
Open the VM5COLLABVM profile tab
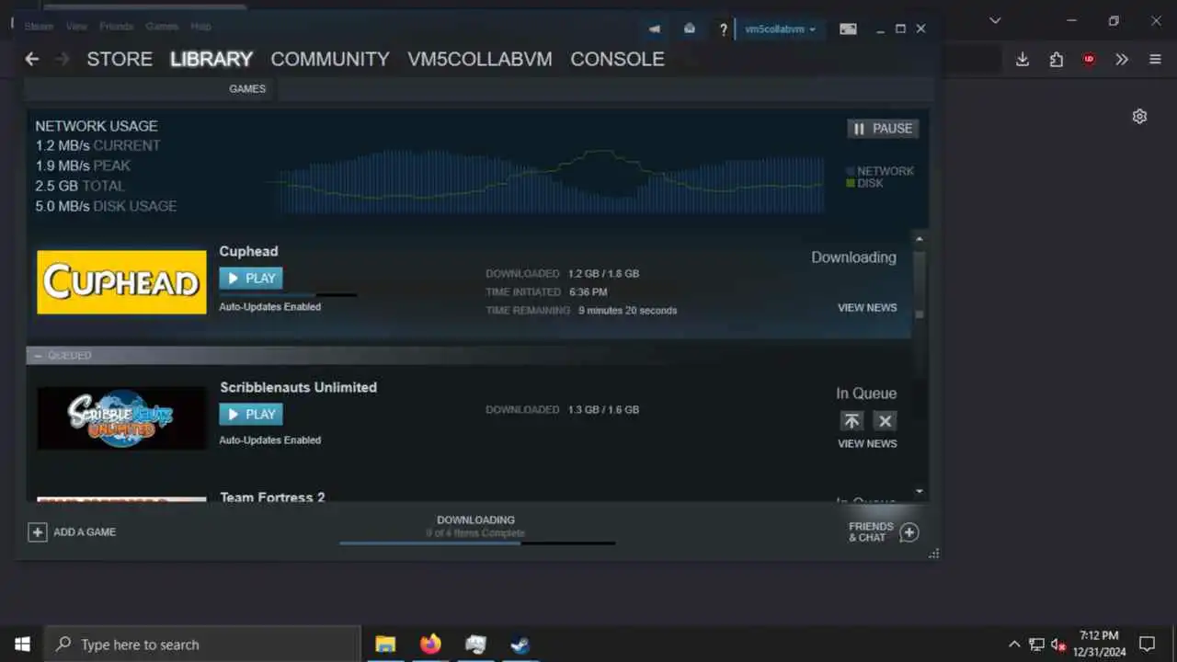pyautogui.click(x=480, y=59)
